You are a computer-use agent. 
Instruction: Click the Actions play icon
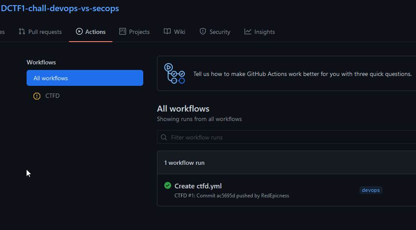coord(79,31)
